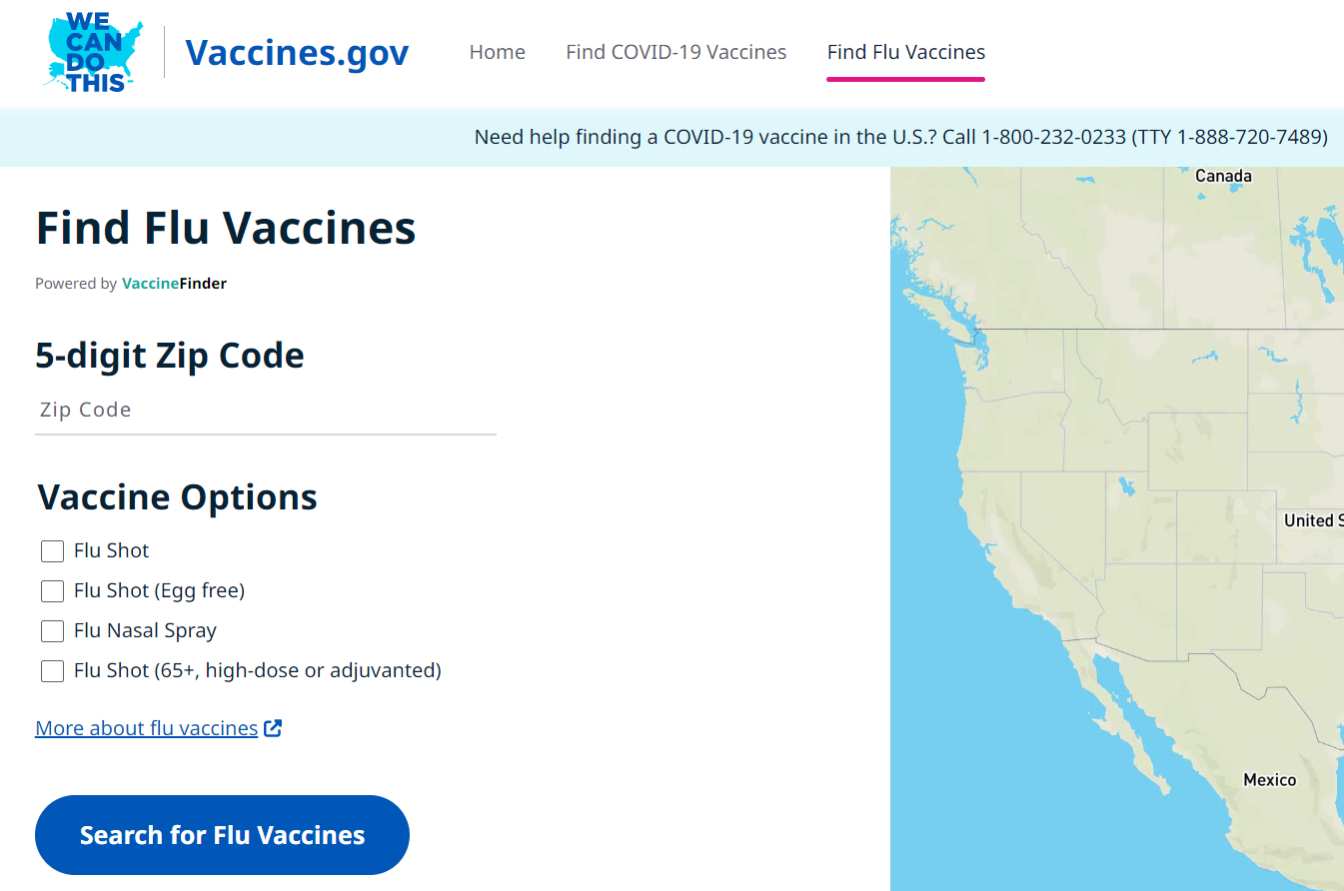Viewport: 1344px width, 891px height.
Task: Click the Canada label on the map
Action: coord(1223,176)
